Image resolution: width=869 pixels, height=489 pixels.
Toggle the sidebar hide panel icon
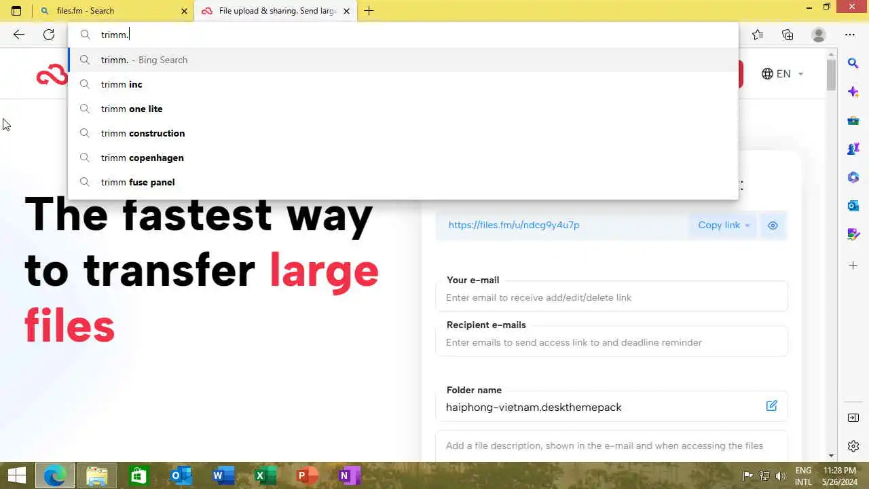tap(853, 418)
